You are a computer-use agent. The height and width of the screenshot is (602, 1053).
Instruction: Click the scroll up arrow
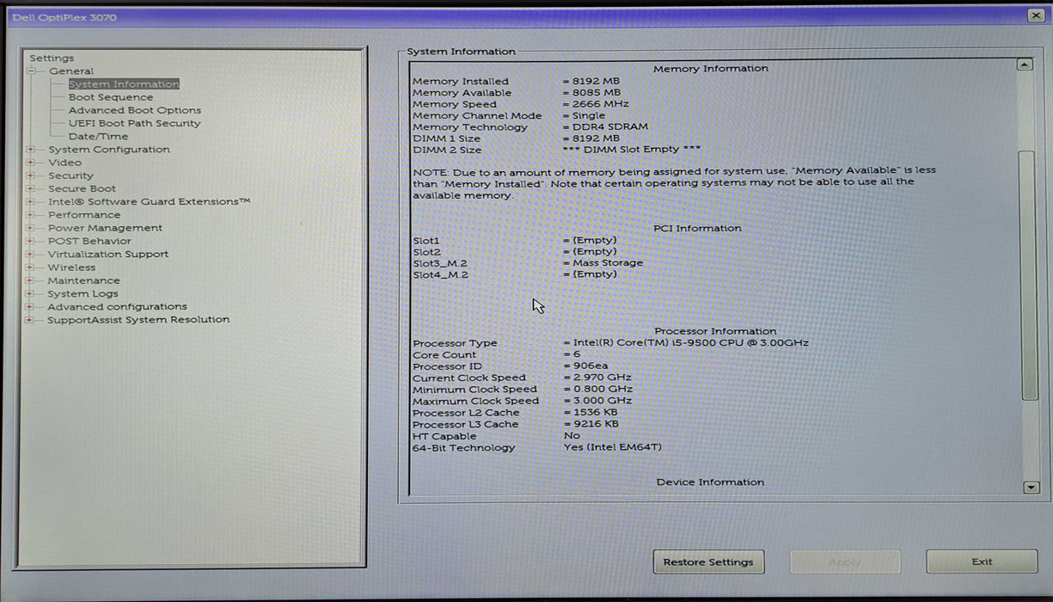click(1024, 64)
